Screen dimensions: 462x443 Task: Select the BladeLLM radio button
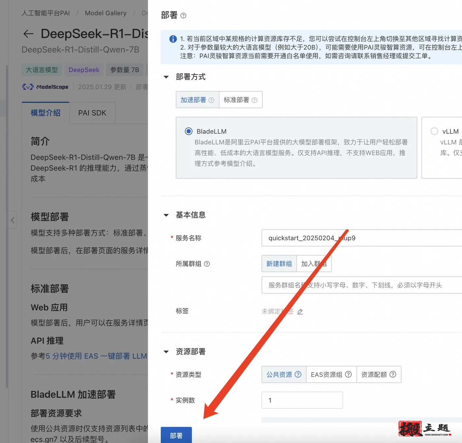188,131
